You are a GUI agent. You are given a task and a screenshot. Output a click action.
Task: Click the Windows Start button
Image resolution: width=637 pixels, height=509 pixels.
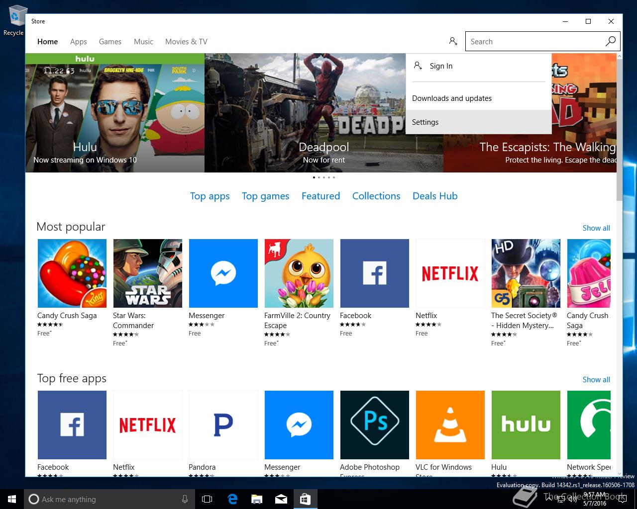point(12,499)
